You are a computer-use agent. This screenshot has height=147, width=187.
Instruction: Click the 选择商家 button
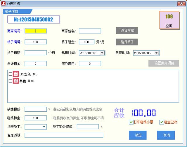tap(127, 31)
